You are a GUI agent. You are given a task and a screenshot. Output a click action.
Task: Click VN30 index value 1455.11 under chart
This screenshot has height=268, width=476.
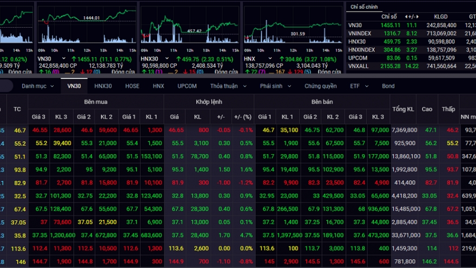click(x=87, y=59)
